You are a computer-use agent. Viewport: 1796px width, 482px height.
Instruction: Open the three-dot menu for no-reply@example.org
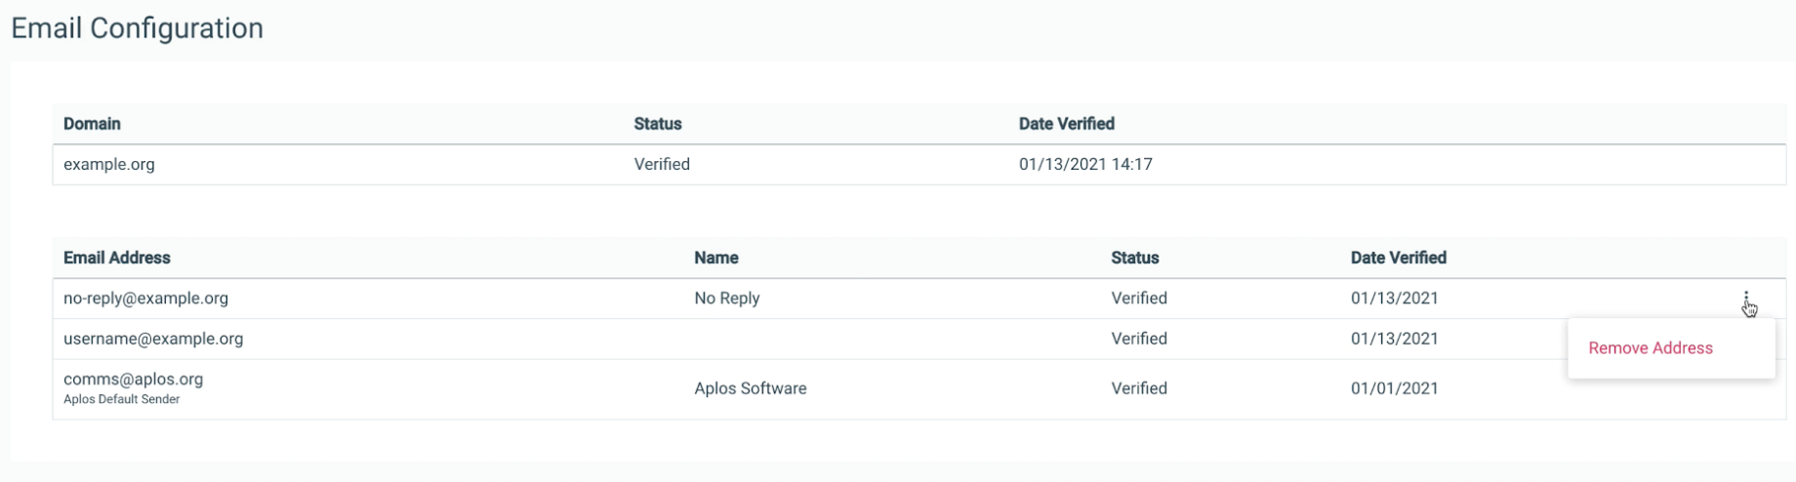tap(1745, 299)
